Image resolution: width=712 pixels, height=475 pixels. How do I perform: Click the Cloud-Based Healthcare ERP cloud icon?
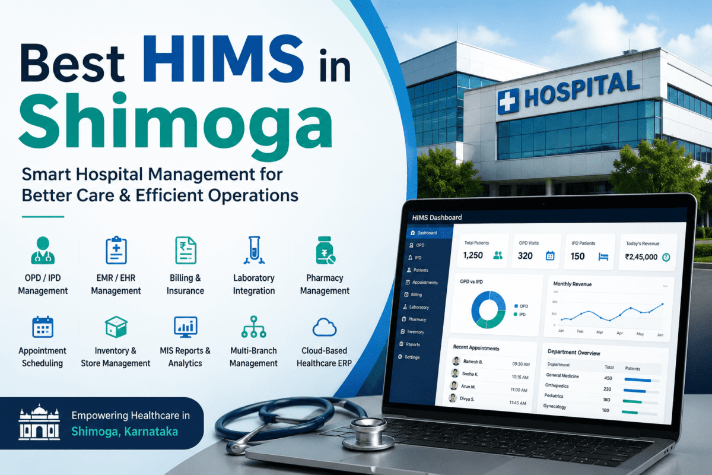(x=325, y=327)
